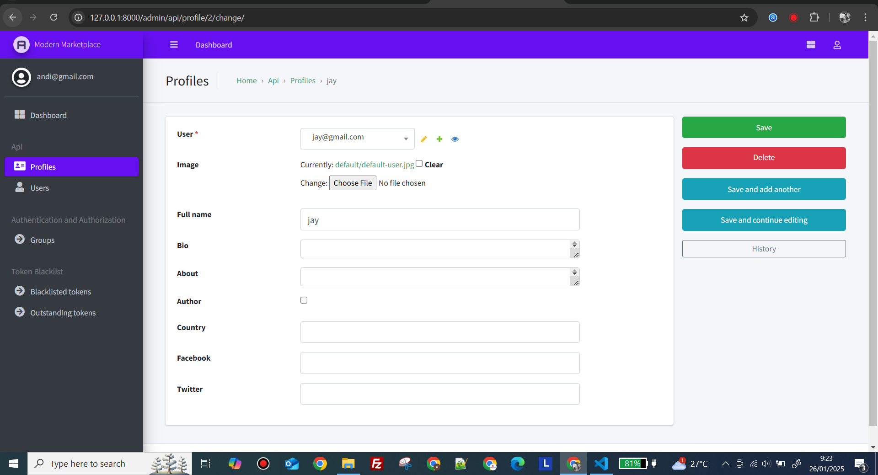Open Task View in taskbar

click(206, 464)
